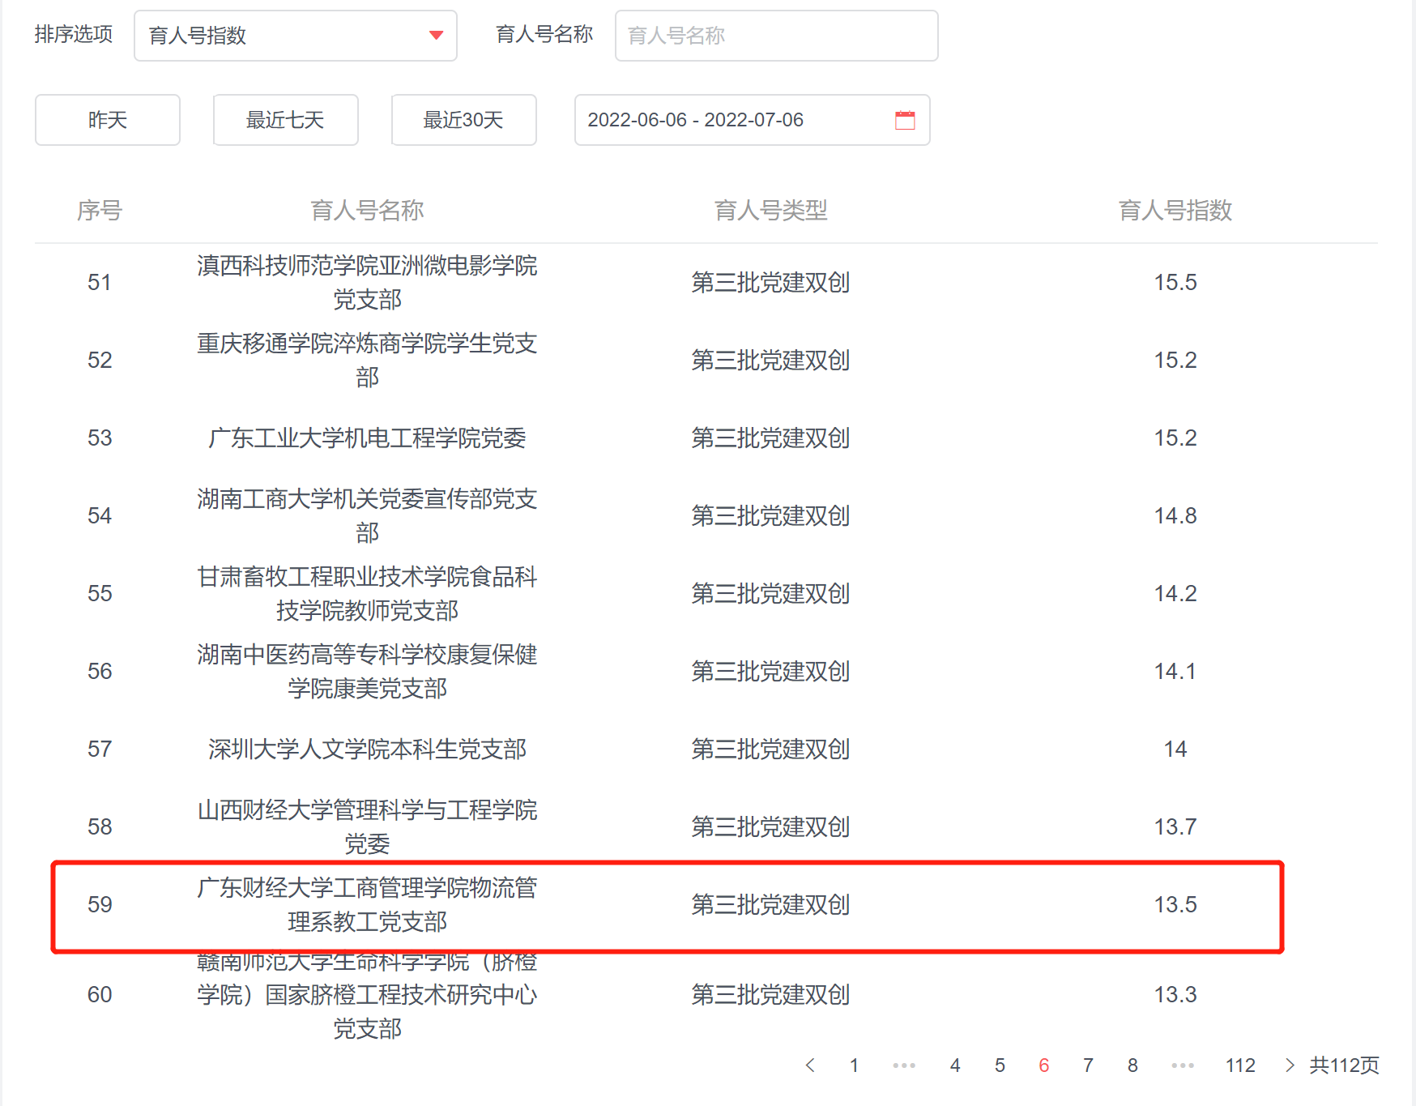
Task: Click 第三批党建双创 type in row 51
Action: pyautogui.click(x=770, y=282)
